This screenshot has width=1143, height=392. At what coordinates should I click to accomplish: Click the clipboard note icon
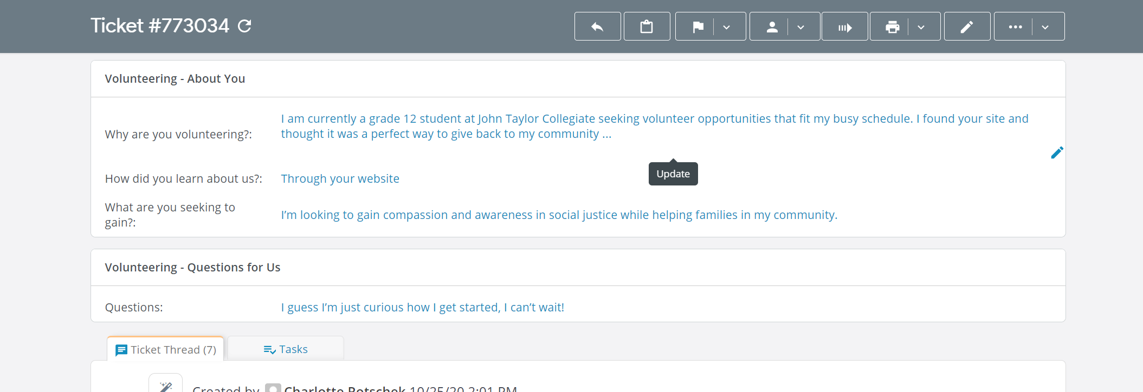pyautogui.click(x=647, y=26)
